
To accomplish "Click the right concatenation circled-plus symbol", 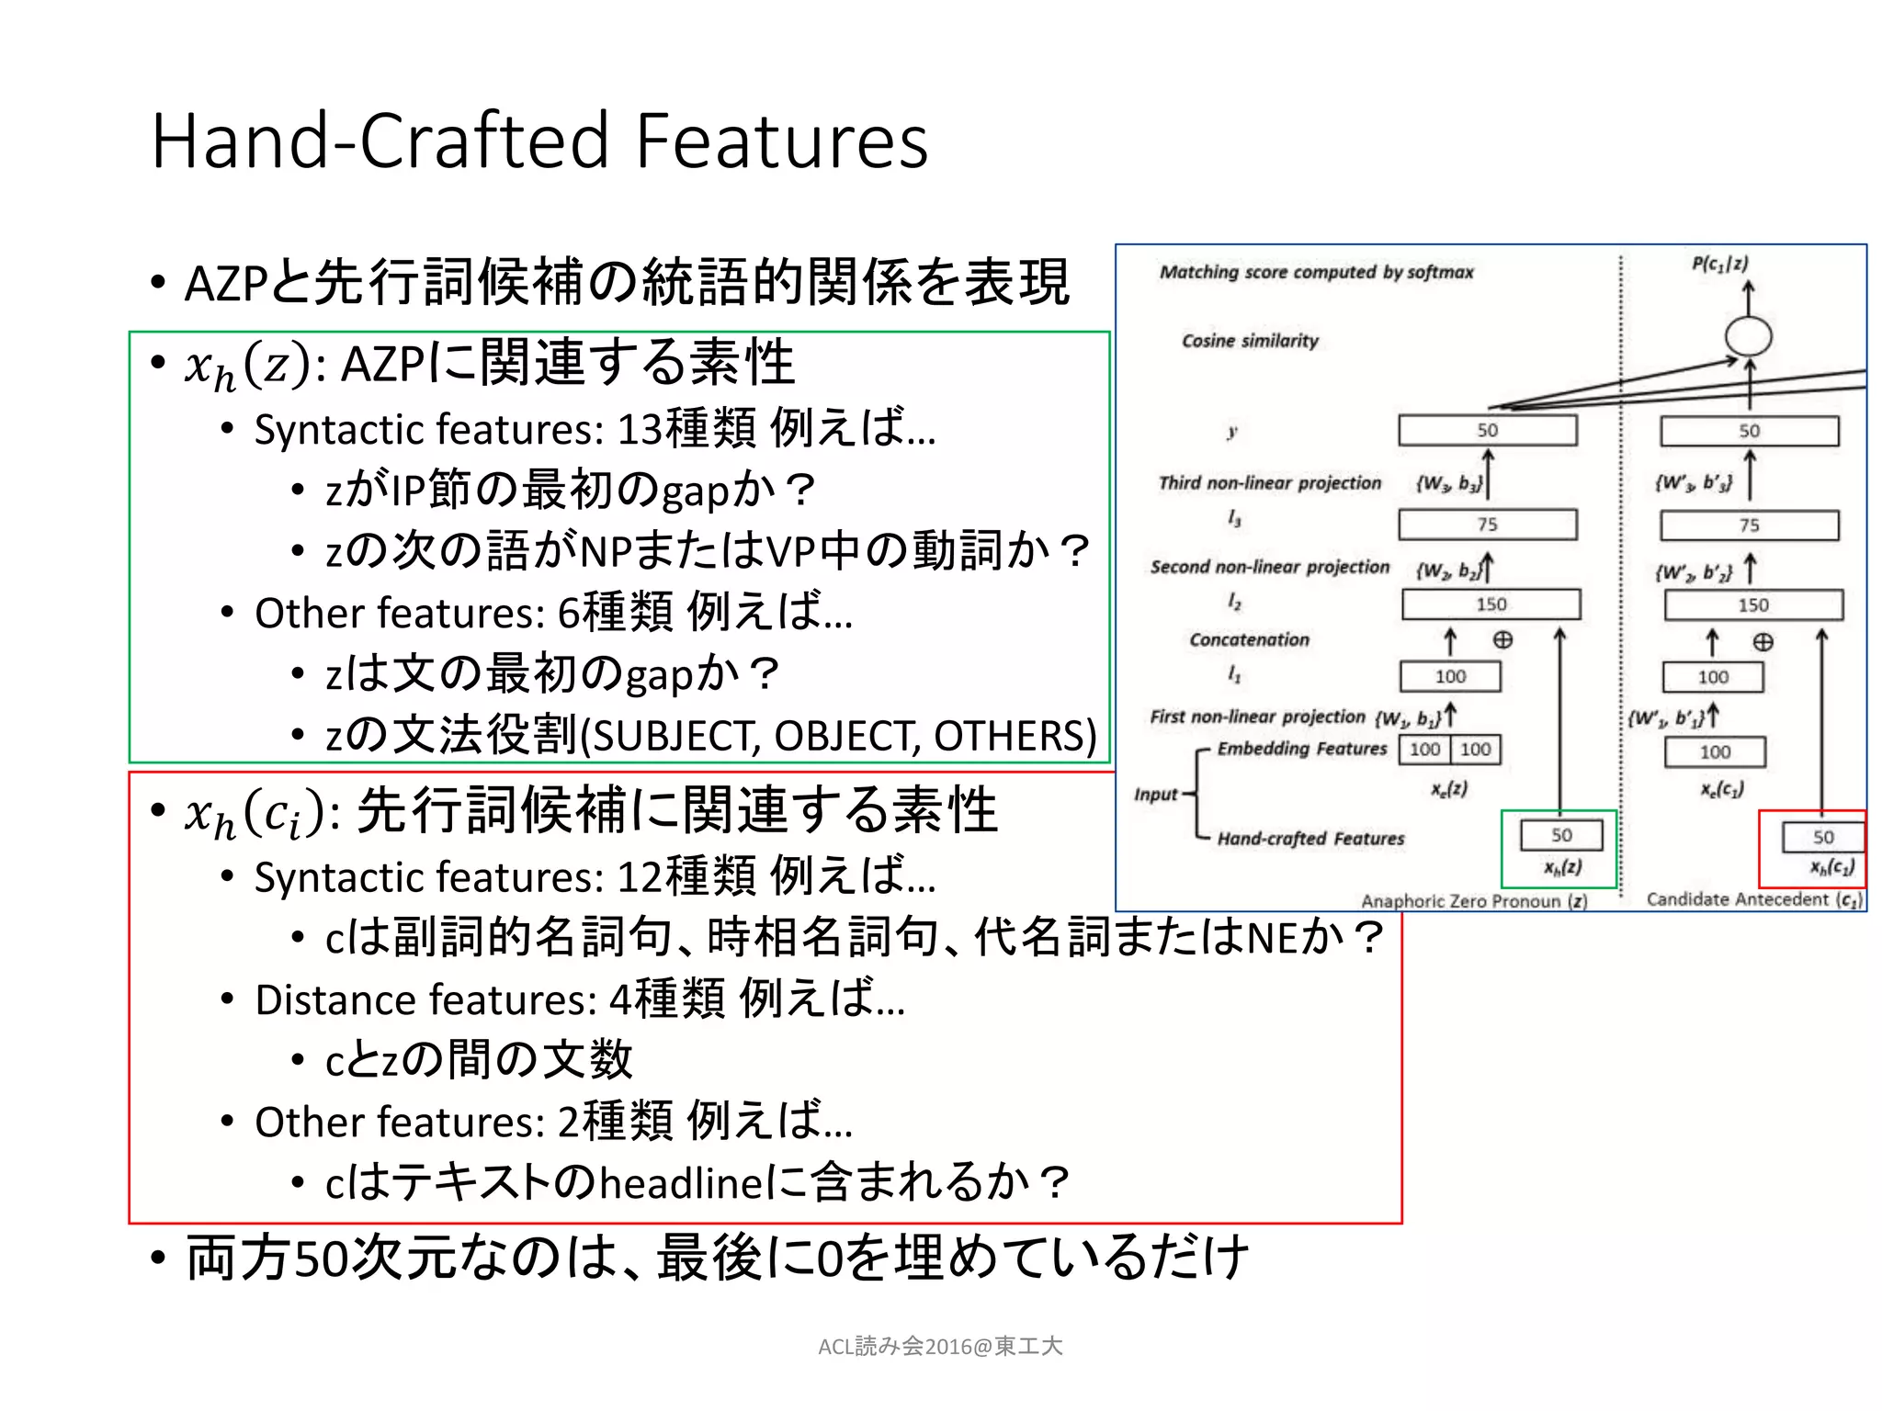I will click(x=1763, y=641).
